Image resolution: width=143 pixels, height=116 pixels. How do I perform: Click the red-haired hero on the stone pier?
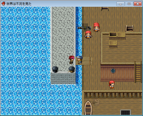(x=71, y=60)
